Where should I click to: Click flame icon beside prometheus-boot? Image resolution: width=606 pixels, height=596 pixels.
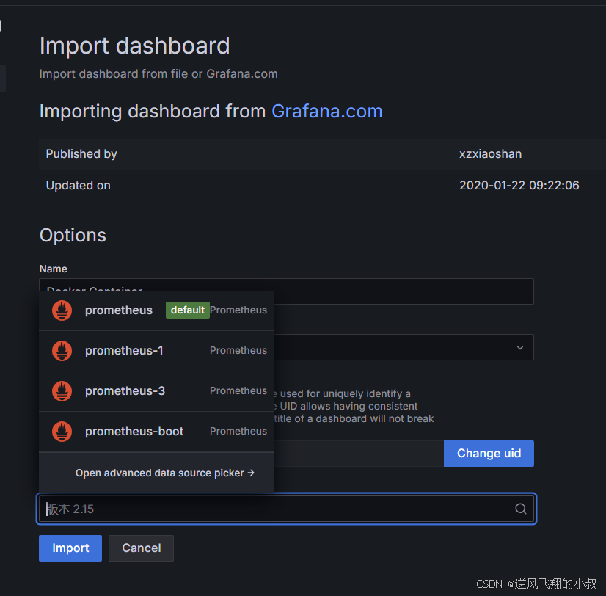tap(62, 432)
